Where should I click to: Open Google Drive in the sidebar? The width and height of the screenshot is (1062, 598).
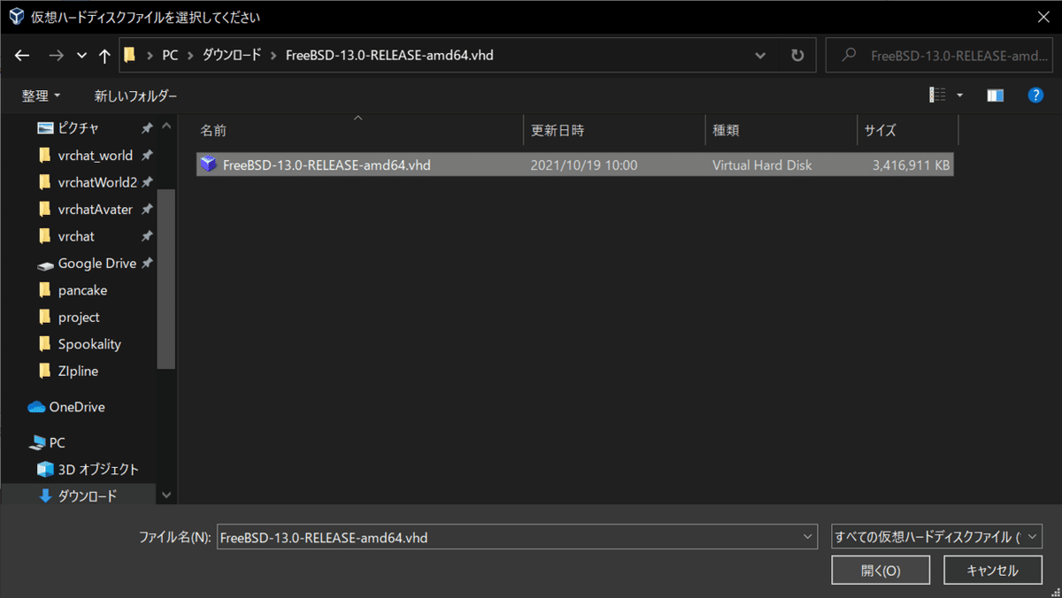pyautogui.click(x=96, y=264)
